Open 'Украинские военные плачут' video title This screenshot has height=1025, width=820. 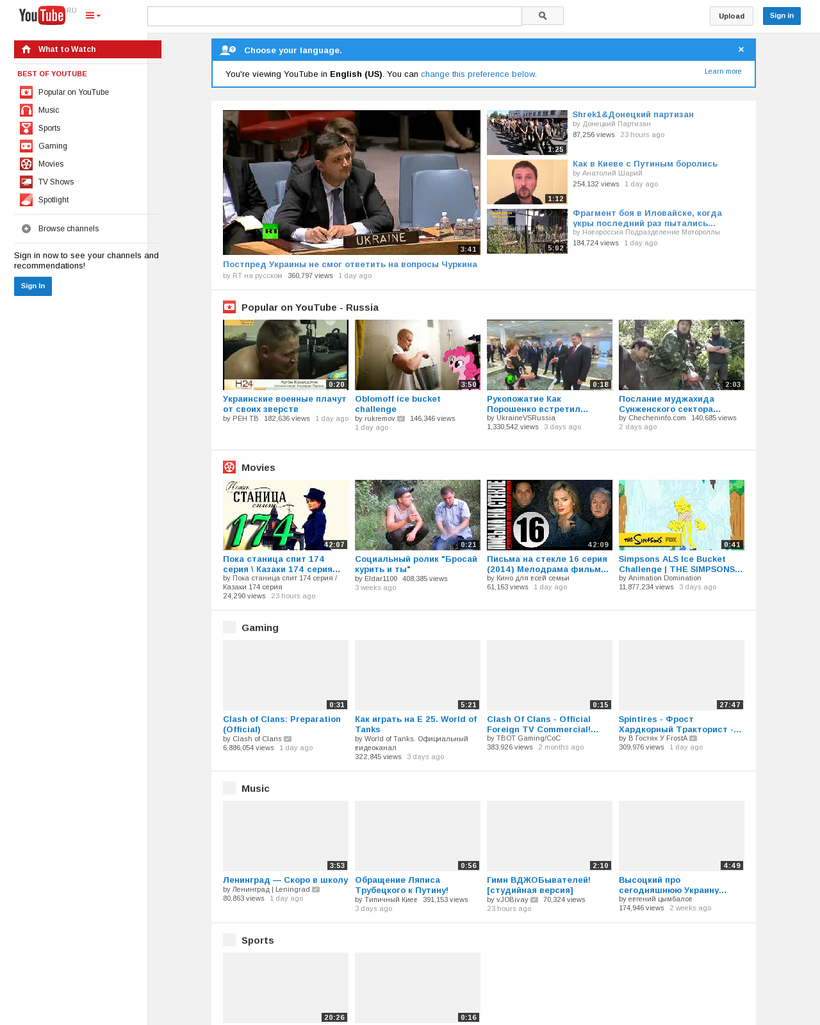click(285, 404)
